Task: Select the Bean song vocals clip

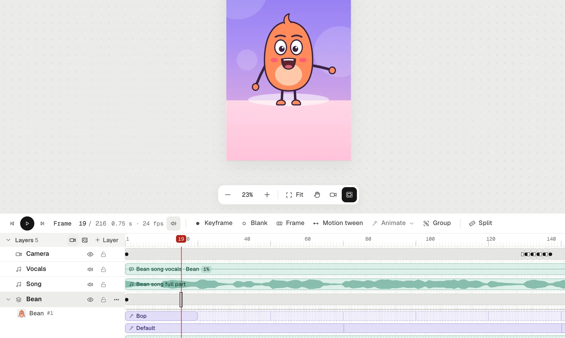Action: 345,269
